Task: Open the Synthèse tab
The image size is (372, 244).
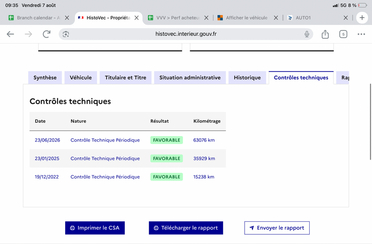Action: coord(45,78)
